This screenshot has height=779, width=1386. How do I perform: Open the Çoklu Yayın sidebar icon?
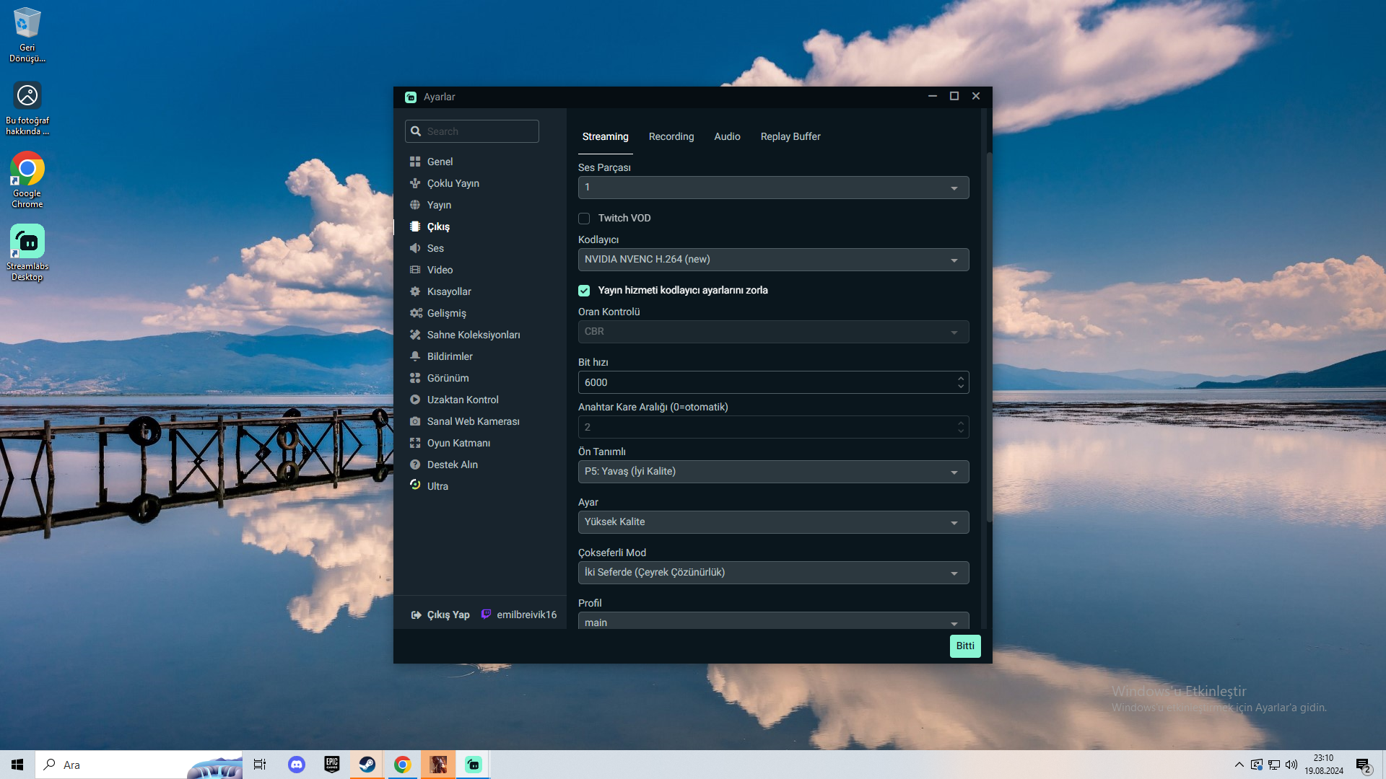[x=415, y=183]
